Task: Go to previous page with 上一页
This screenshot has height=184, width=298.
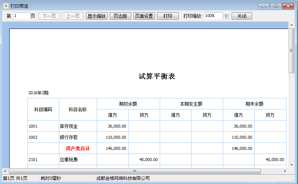Action: coord(73,16)
